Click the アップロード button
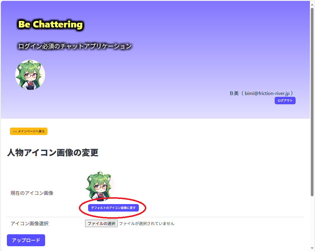This screenshot has width=315, height=251. tap(26, 240)
